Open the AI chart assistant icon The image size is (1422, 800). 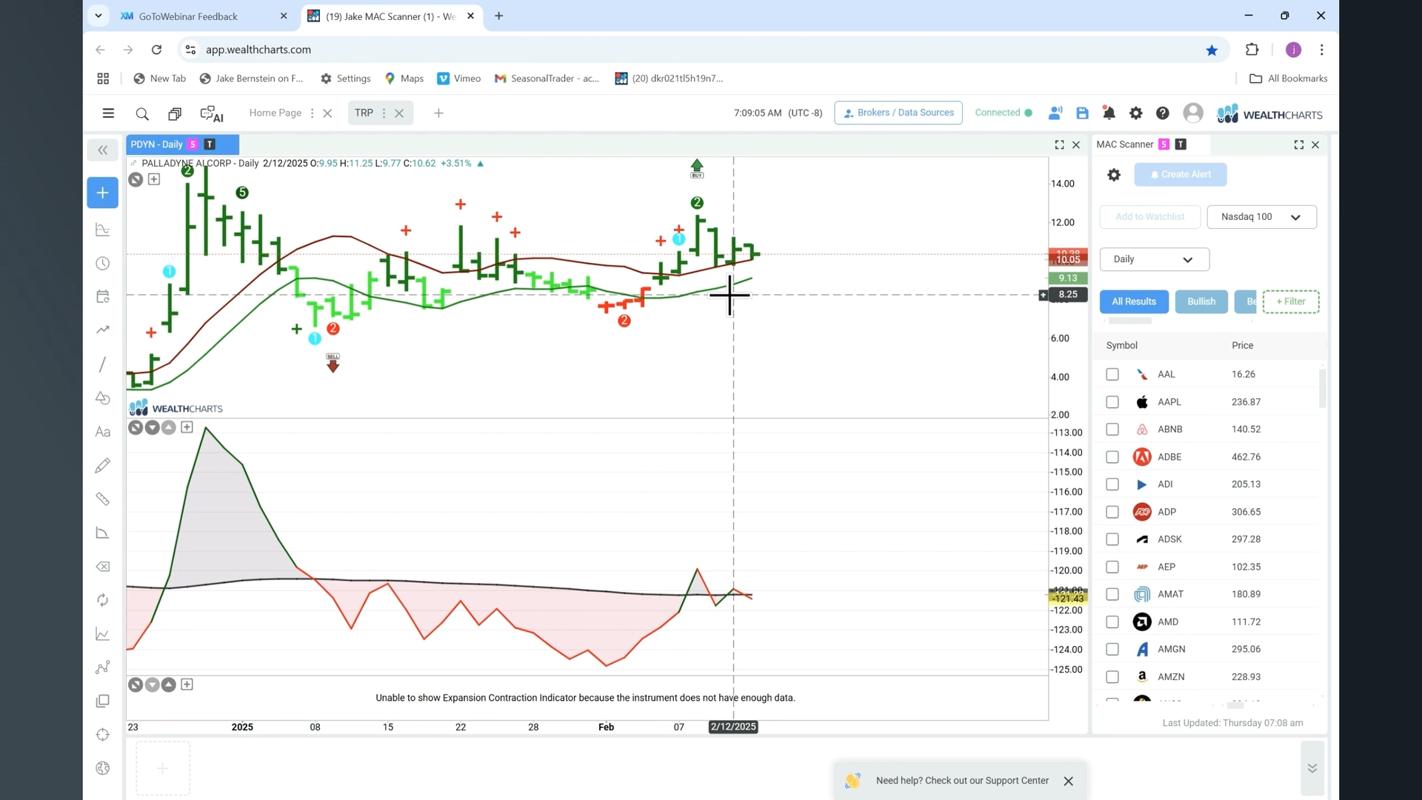point(212,113)
